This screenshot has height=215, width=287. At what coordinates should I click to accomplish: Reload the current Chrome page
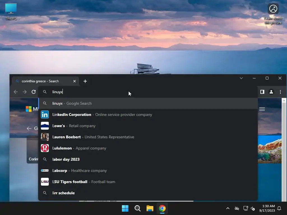[34, 92]
